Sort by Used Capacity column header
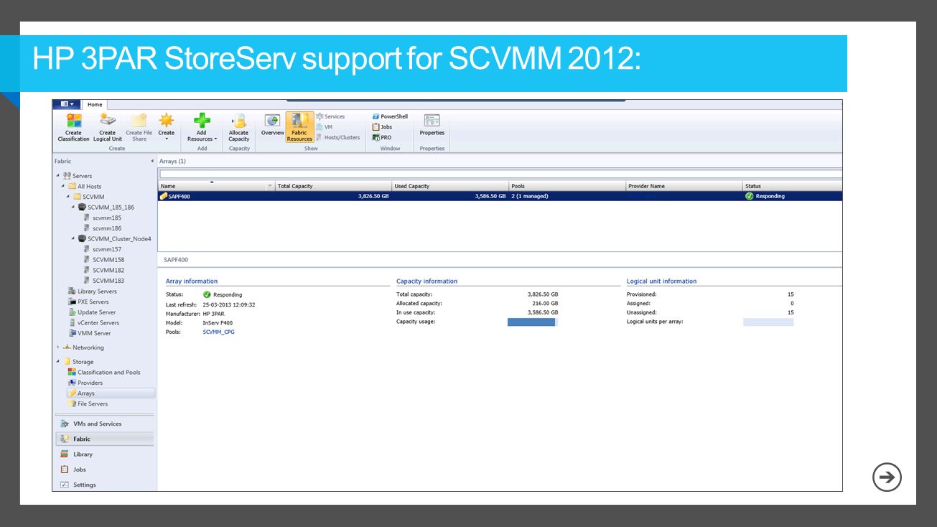This screenshot has height=527, width=937. tap(451, 186)
